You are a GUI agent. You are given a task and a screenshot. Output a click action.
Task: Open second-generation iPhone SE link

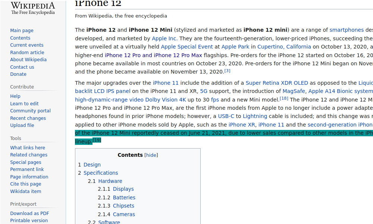point(340,125)
